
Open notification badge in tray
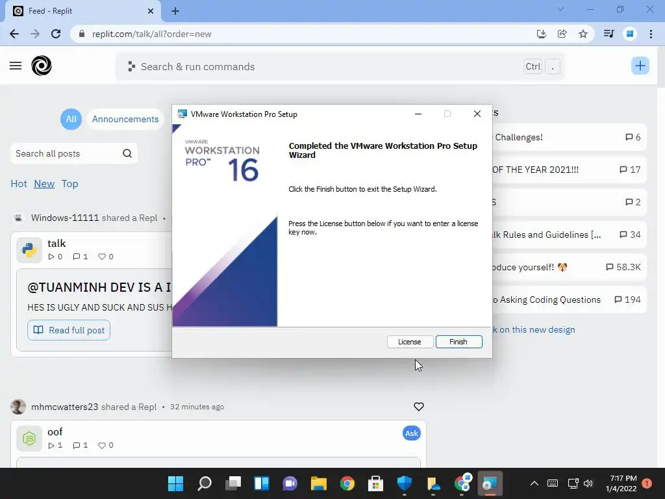[x=647, y=483]
